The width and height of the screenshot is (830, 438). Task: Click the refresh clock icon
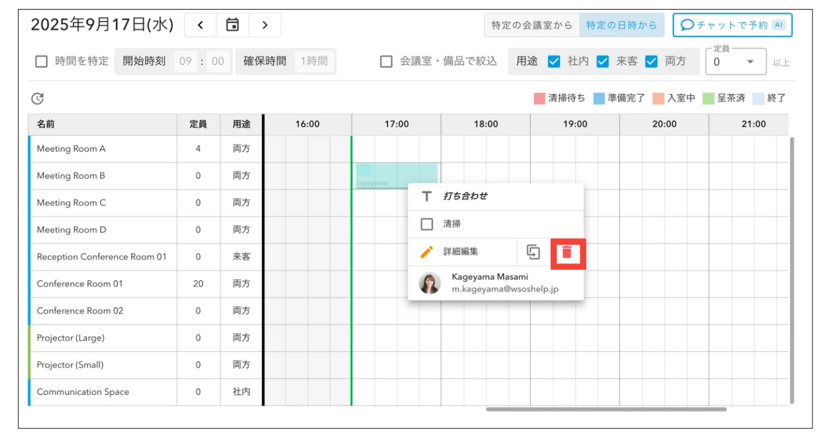point(37,99)
